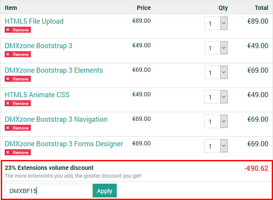
Task: Click the Price column header
Action: [144, 8]
